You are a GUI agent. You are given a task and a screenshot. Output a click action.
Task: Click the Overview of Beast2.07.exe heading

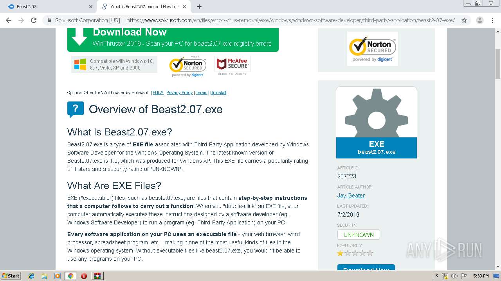(x=156, y=109)
